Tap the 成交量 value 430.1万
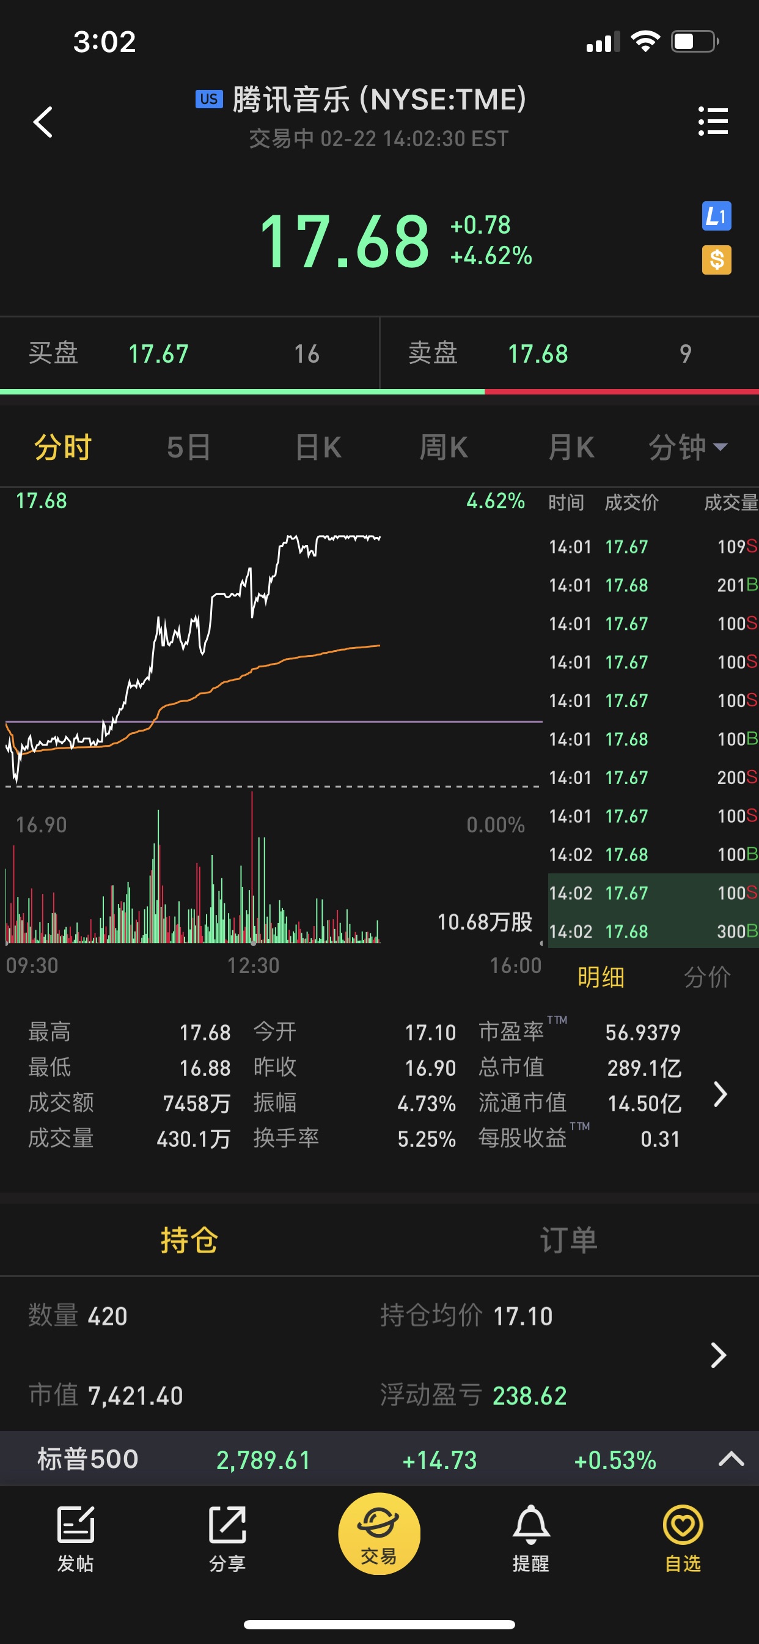The image size is (759, 1644). (193, 1139)
